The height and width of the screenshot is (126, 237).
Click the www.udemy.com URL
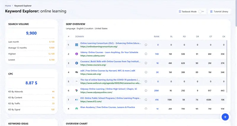tap(93, 56)
